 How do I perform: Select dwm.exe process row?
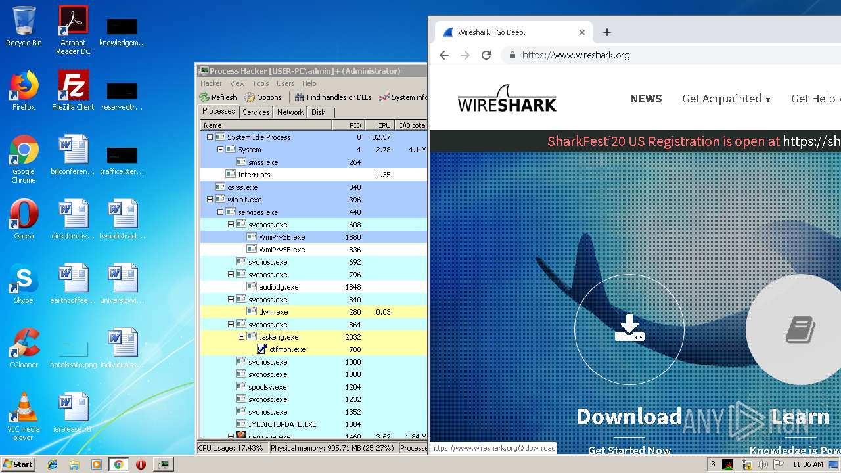pos(313,312)
